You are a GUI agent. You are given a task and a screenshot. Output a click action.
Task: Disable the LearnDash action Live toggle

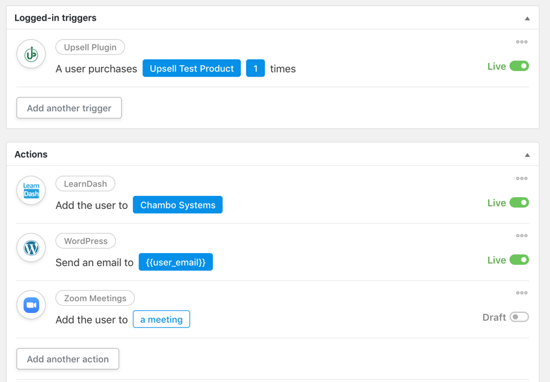(519, 202)
